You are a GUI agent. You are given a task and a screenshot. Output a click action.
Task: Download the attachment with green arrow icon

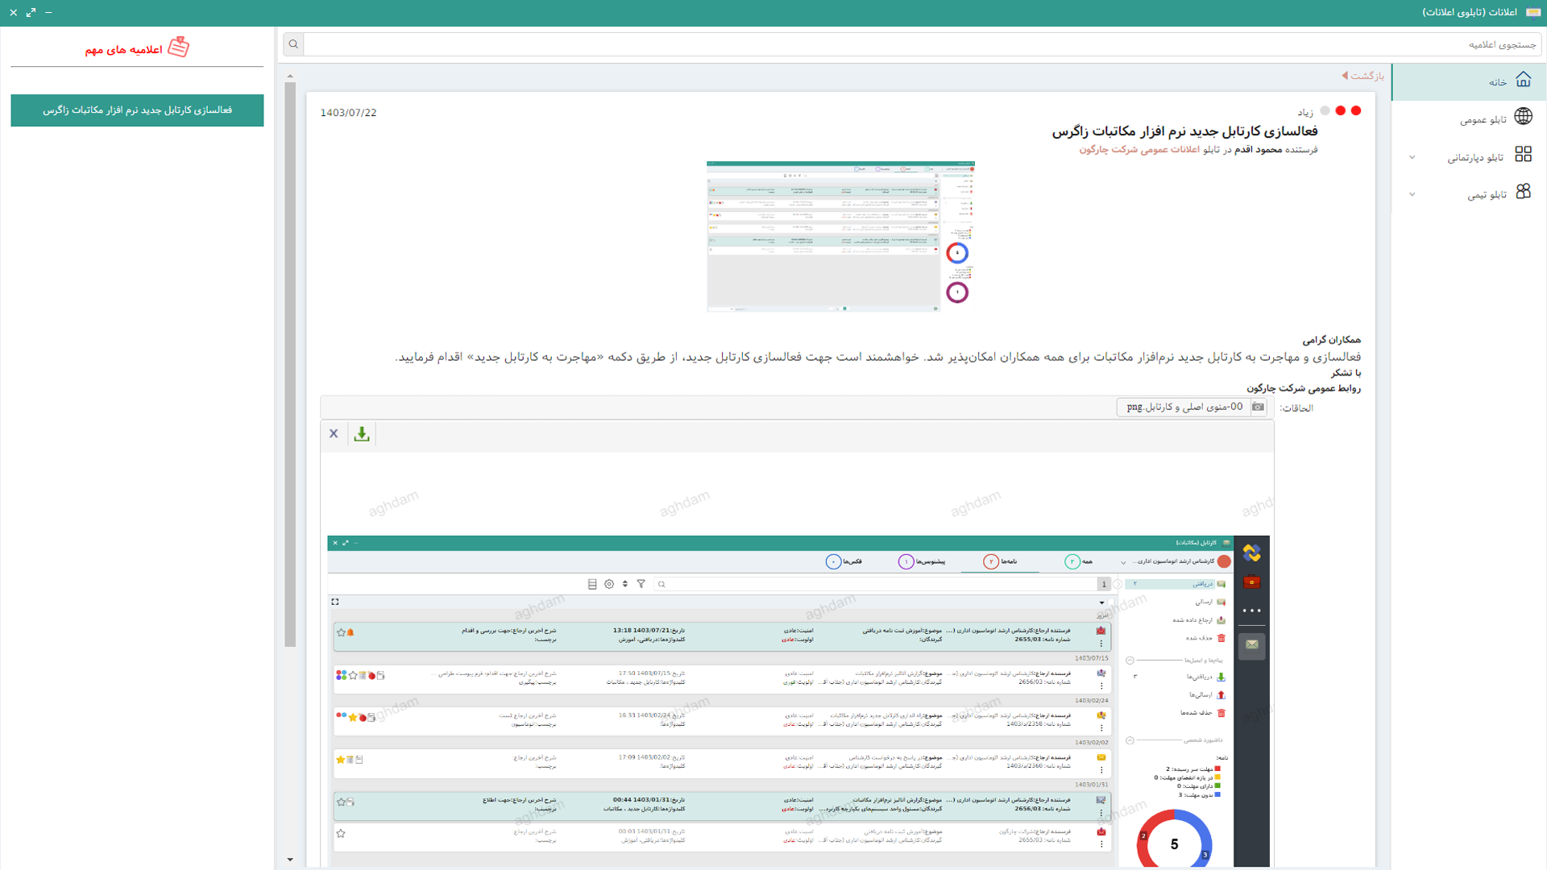click(x=362, y=434)
